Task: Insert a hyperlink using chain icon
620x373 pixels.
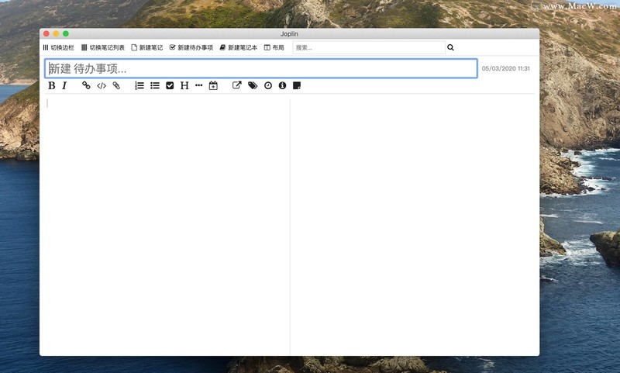Action: pyautogui.click(x=86, y=85)
